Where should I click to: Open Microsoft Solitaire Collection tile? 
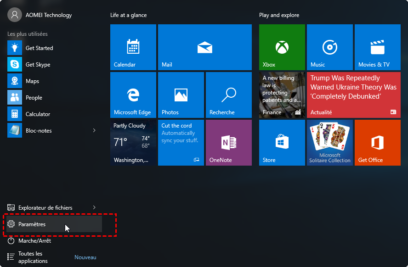pos(329,143)
